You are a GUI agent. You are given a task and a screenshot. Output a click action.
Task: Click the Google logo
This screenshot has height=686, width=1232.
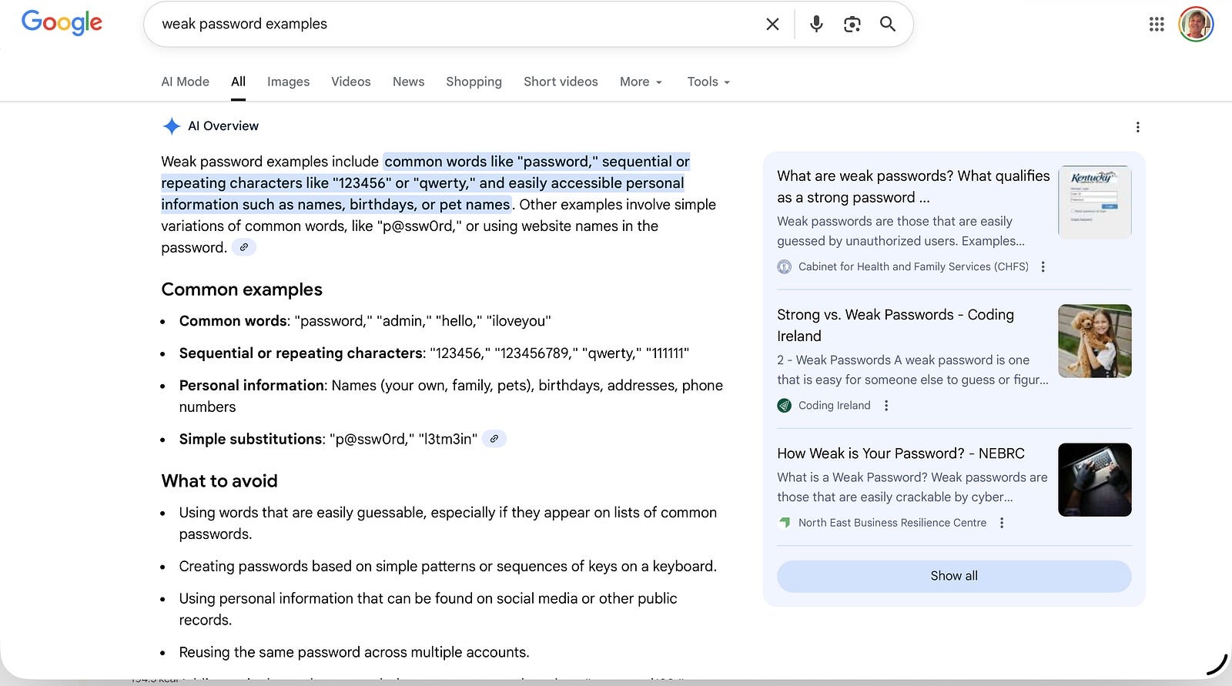62,22
